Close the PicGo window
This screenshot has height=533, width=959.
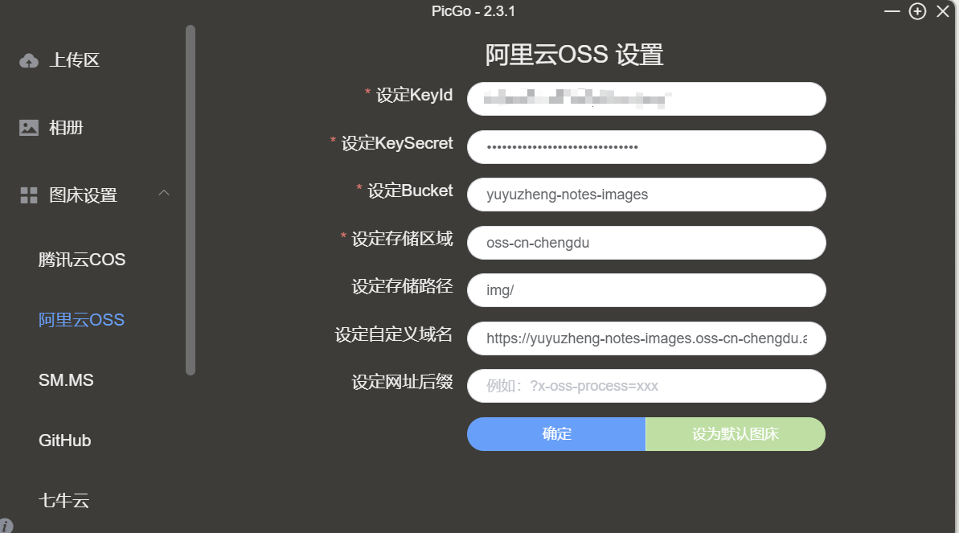(943, 11)
